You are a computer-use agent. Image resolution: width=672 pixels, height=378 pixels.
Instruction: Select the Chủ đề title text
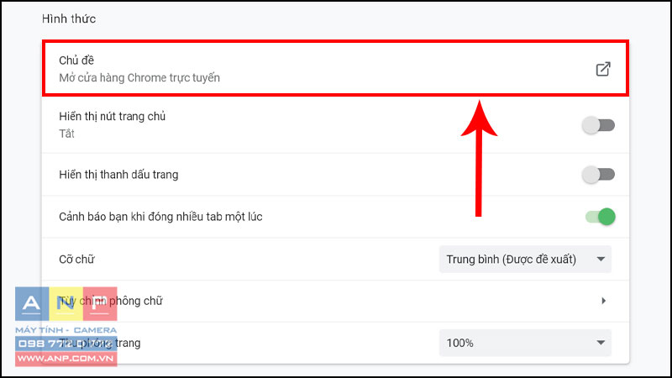pos(76,60)
